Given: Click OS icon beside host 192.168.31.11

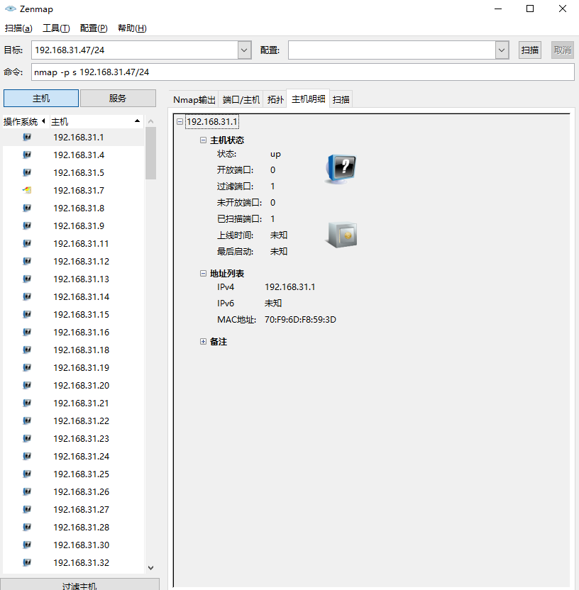Looking at the screenshot, I should click(x=27, y=243).
